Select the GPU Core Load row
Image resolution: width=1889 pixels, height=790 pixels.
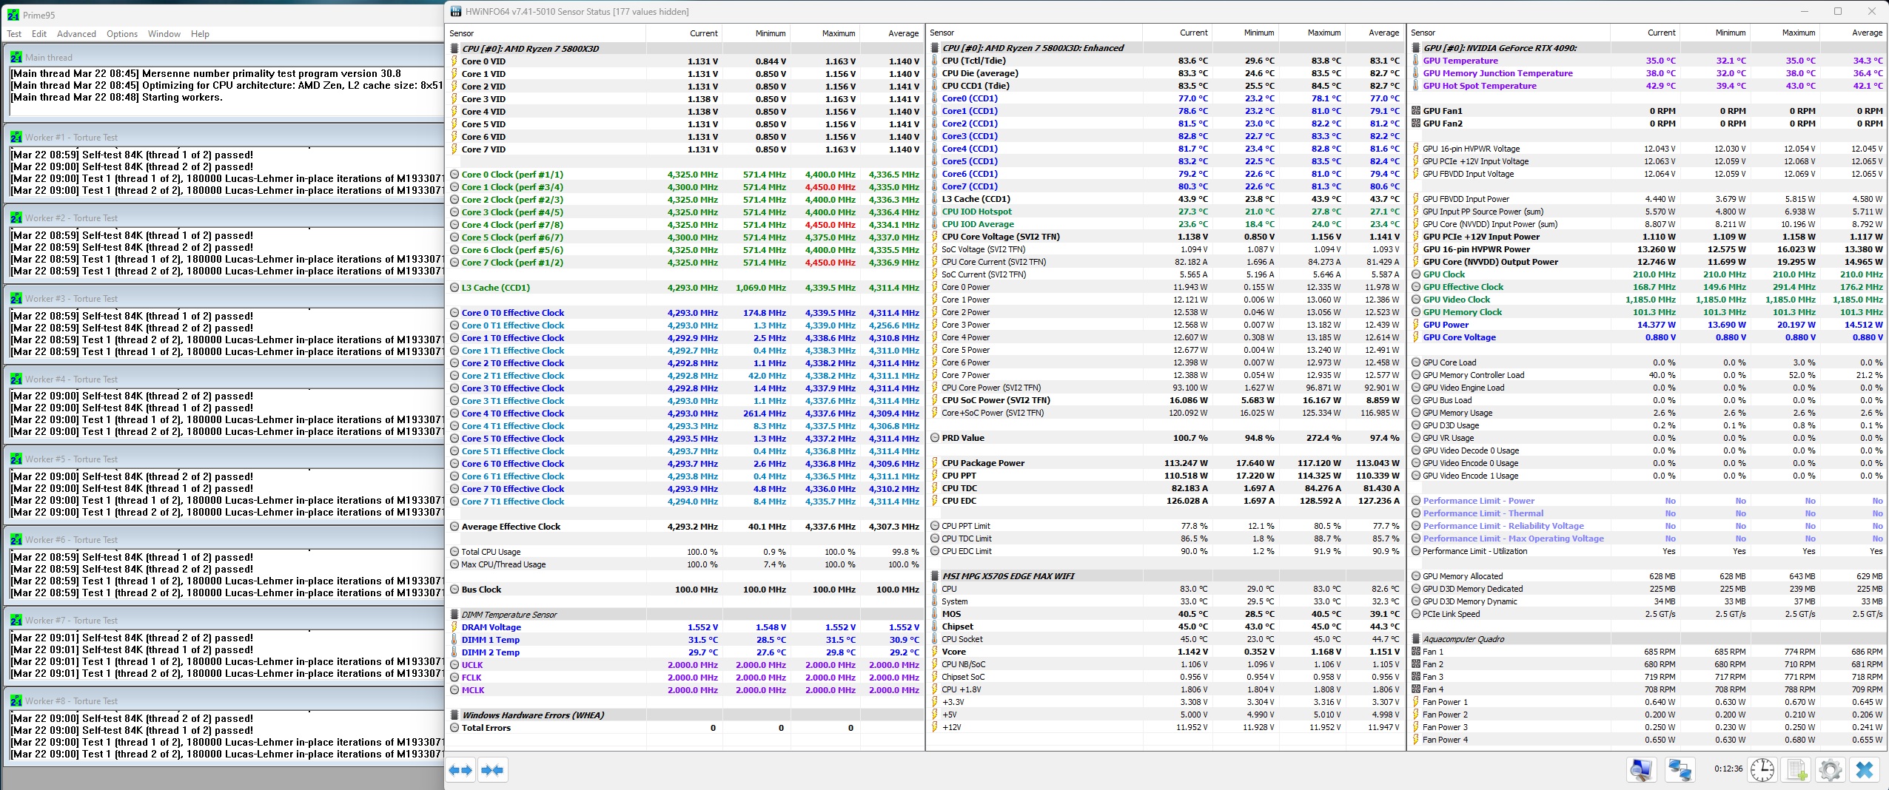[1648, 362]
